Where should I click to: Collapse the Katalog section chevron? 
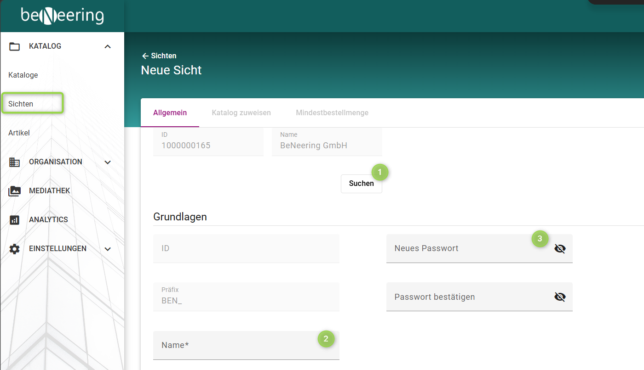[x=108, y=46]
